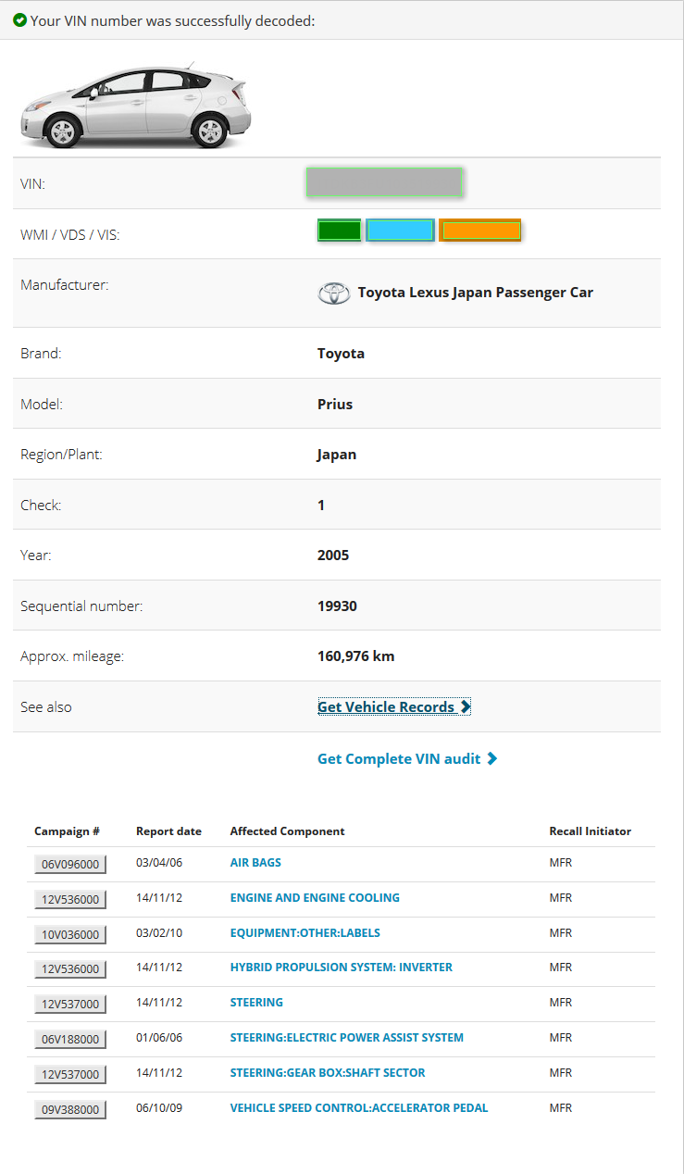Click the green WMI color block
The height and width of the screenshot is (1174, 684).
[x=339, y=231]
